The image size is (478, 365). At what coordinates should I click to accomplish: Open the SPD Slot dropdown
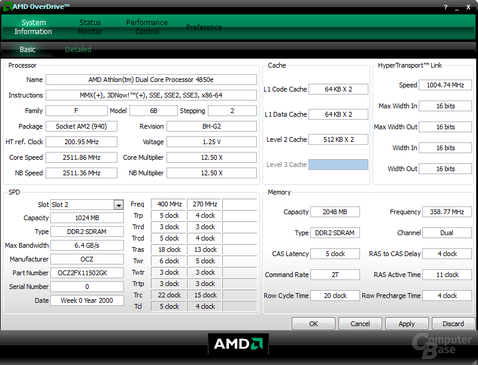[119, 205]
